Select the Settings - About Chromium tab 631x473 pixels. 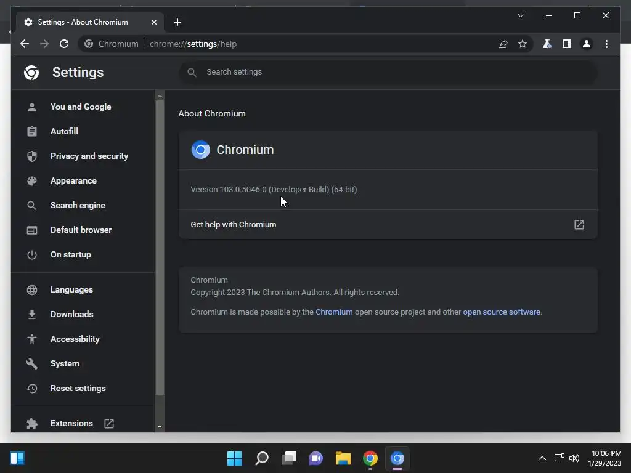[x=90, y=22]
